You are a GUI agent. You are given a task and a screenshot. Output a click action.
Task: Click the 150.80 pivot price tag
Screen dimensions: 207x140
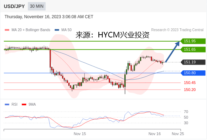[193, 73]
